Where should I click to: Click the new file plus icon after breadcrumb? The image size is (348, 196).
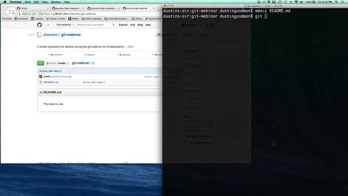coord(93,63)
